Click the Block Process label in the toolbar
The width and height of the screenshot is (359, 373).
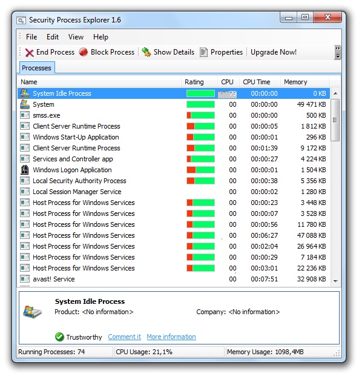[x=113, y=52]
